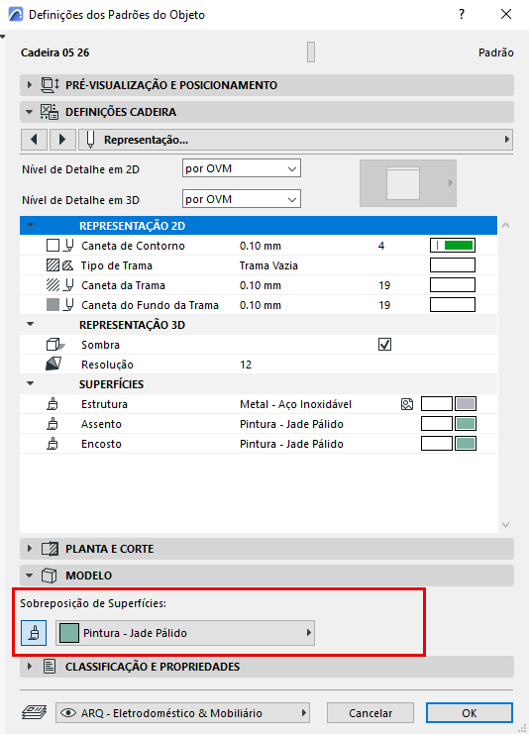
Task: Toggle the eye icon on the ARQ layer selector
Action: click(68, 713)
